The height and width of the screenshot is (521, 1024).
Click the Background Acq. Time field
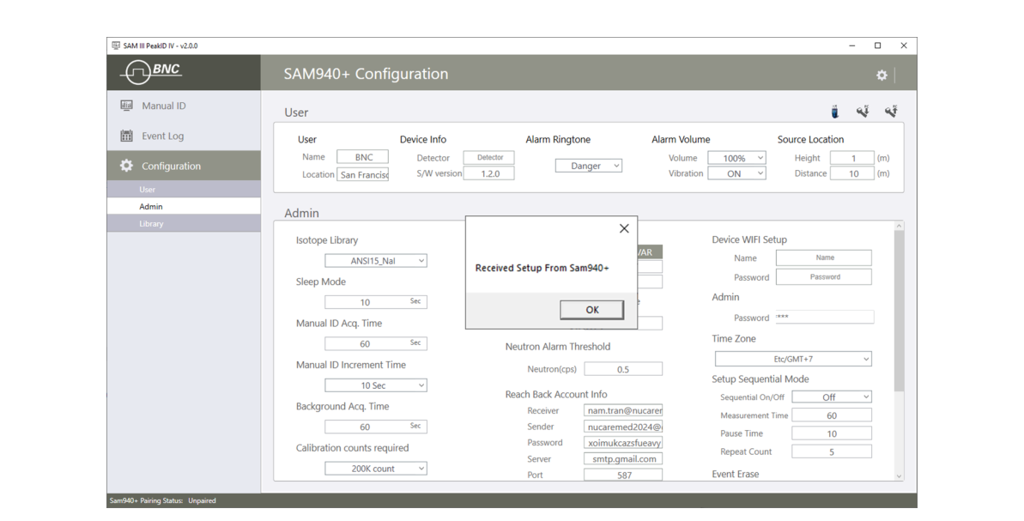pyautogui.click(x=375, y=427)
